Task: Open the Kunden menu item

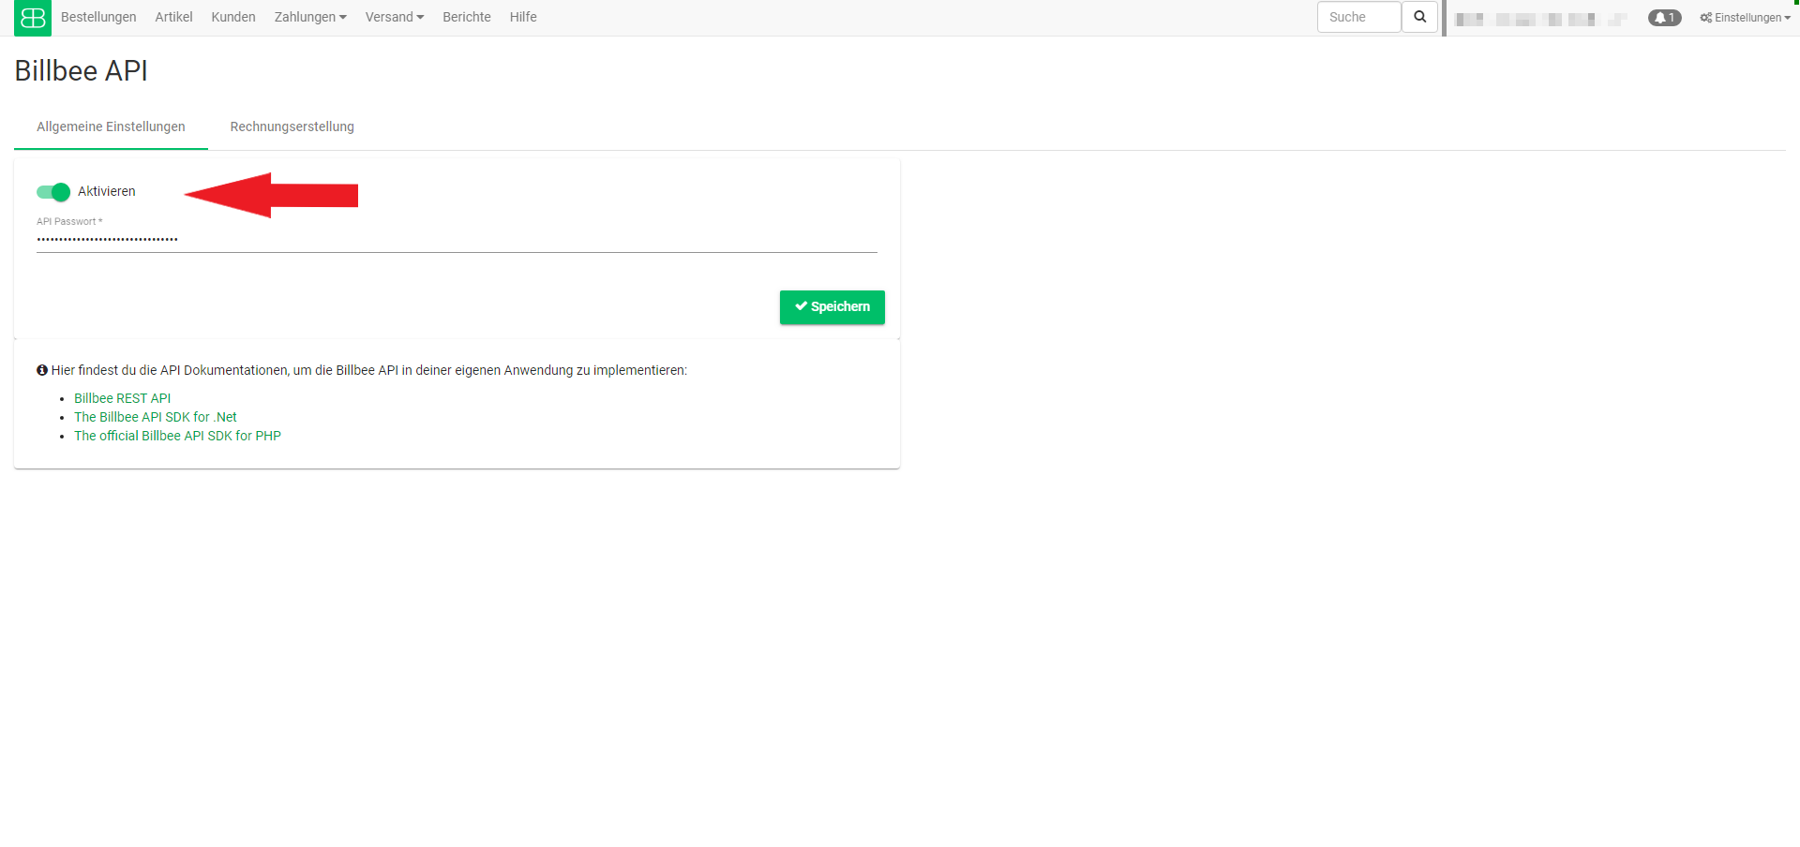Action: point(233,17)
